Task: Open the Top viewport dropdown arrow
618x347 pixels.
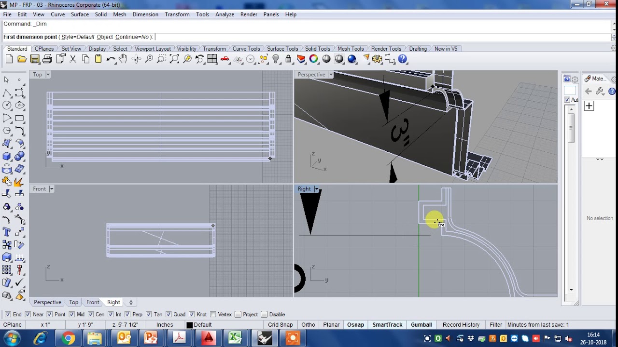Action: pos(47,75)
